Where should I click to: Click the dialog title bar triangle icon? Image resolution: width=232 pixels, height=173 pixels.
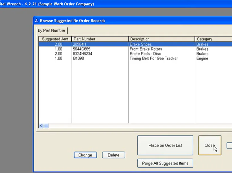point(37,20)
